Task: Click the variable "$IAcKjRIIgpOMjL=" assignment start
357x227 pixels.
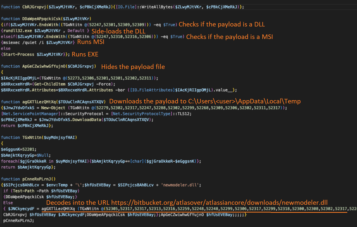Action: [x=20, y=78]
